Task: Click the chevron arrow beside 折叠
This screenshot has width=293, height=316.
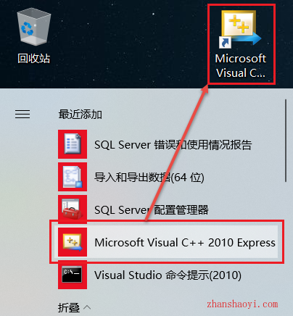Action: click(x=87, y=307)
